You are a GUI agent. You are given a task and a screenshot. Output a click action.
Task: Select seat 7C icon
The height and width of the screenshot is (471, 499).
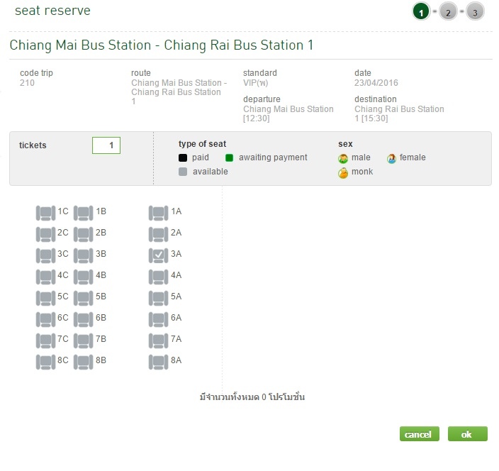[x=45, y=340]
